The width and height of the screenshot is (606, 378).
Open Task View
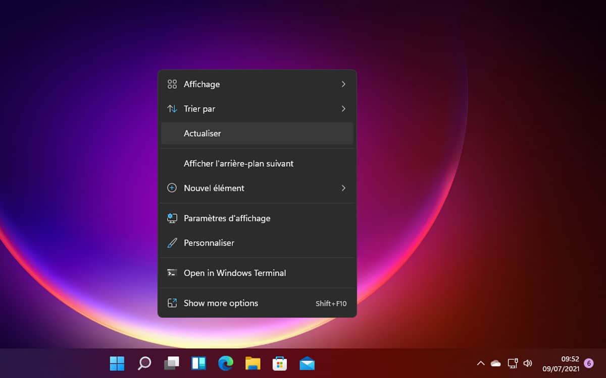coord(171,363)
